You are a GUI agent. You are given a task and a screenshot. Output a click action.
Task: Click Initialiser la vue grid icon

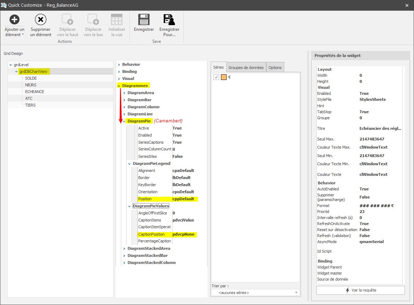(117, 19)
